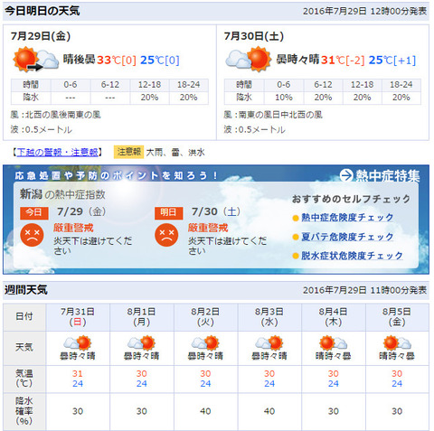
Task: Click the 応急処置や予防のポイントを知ろう banner text
Action: click(116, 175)
